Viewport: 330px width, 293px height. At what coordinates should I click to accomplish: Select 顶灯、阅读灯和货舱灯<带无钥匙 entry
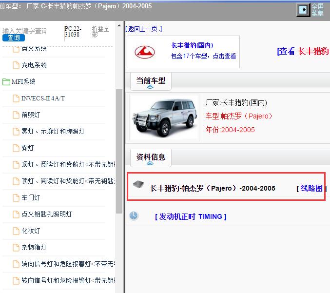pyautogui.click(x=68, y=181)
